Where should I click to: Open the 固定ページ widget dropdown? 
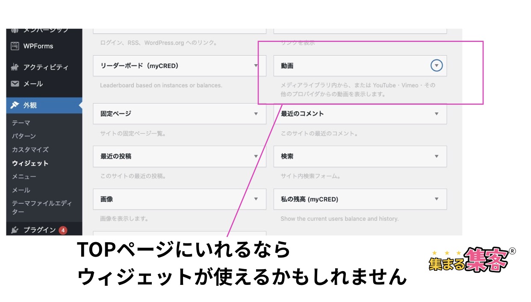[256, 114]
